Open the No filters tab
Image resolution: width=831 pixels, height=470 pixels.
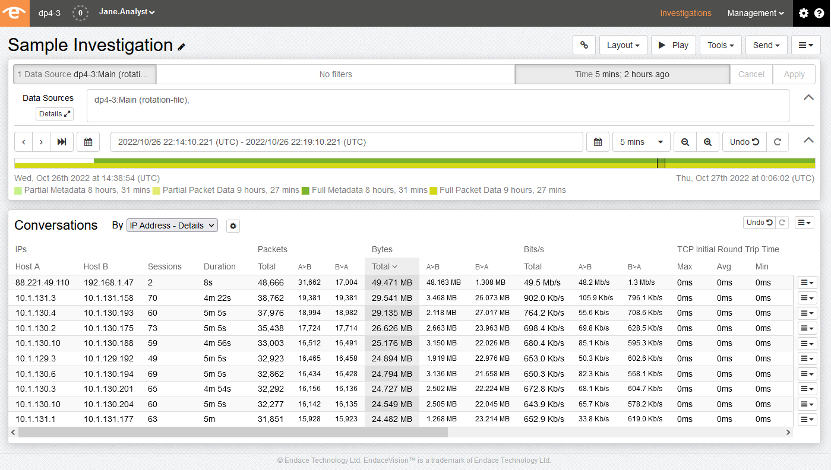[x=336, y=74]
